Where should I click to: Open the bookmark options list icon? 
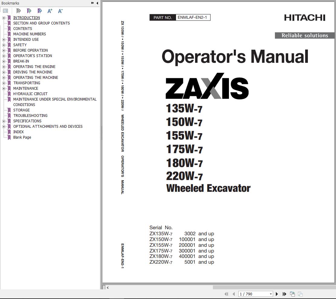[5, 11]
